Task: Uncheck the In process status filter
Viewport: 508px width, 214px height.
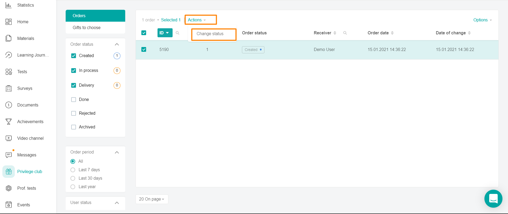Action: point(74,71)
